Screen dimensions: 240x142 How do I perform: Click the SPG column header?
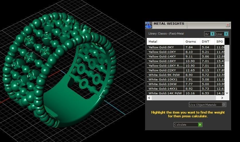(x=219, y=41)
